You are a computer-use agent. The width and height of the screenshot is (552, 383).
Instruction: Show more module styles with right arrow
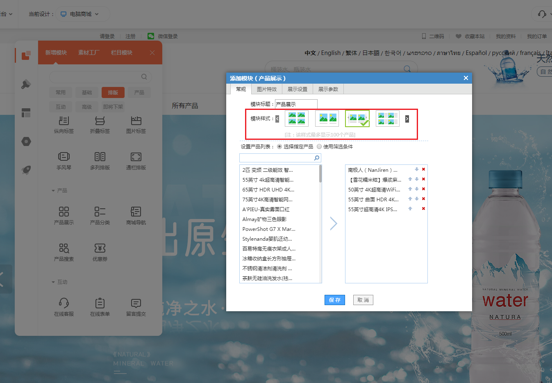407,119
